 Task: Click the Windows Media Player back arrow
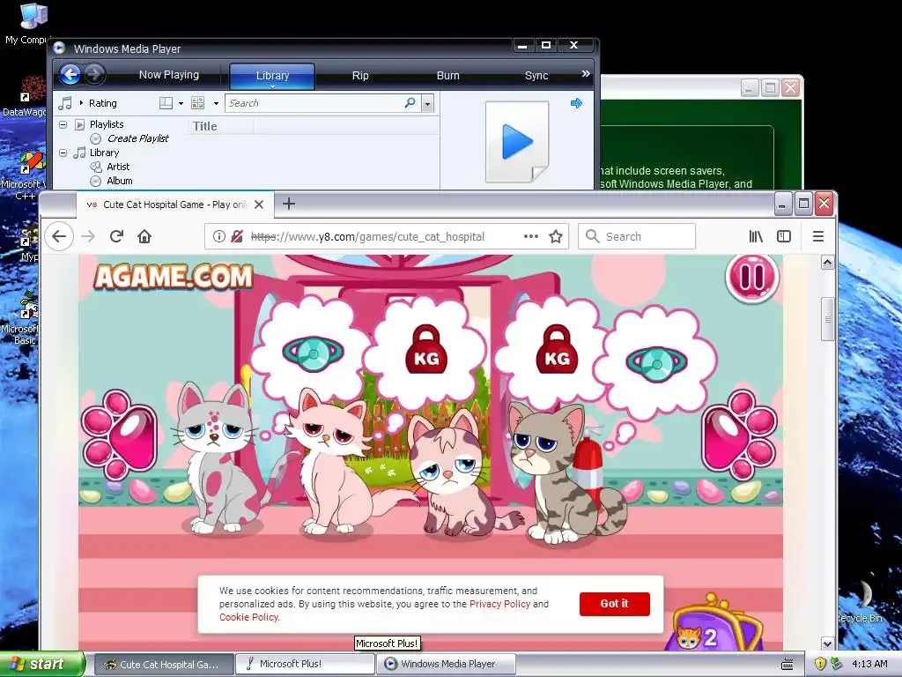(x=70, y=74)
